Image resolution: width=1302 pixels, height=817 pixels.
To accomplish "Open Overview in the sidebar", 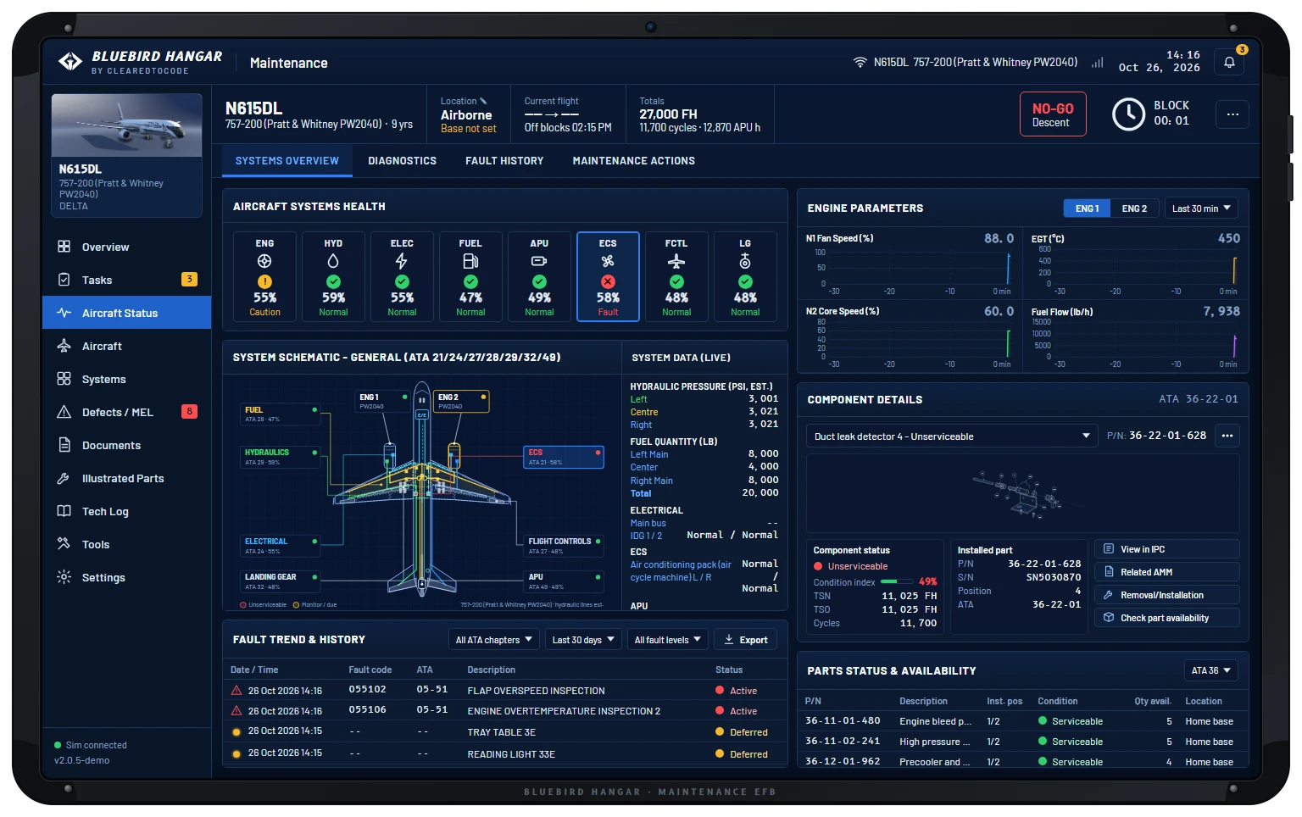I will click(x=126, y=247).
